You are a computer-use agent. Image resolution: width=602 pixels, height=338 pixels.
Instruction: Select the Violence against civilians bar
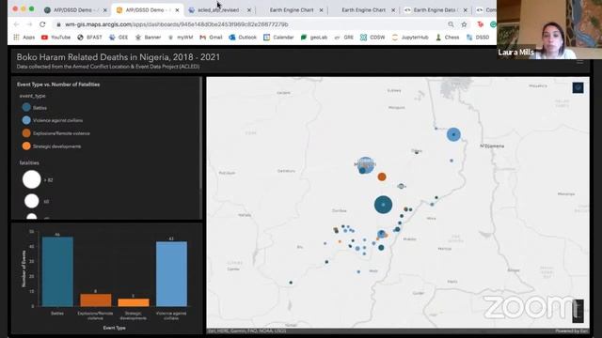click(171, 274)
